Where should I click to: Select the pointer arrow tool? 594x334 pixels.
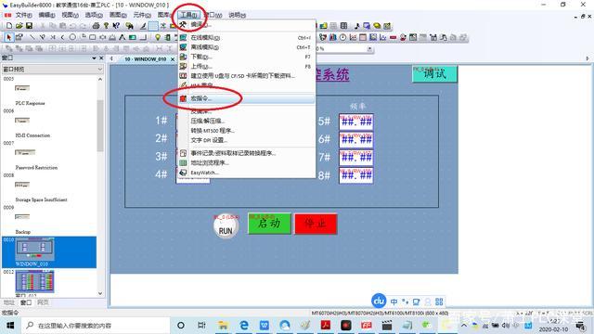tap(9, 37)
